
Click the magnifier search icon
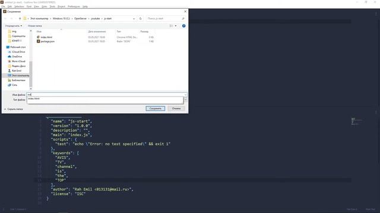pos(183,18)
